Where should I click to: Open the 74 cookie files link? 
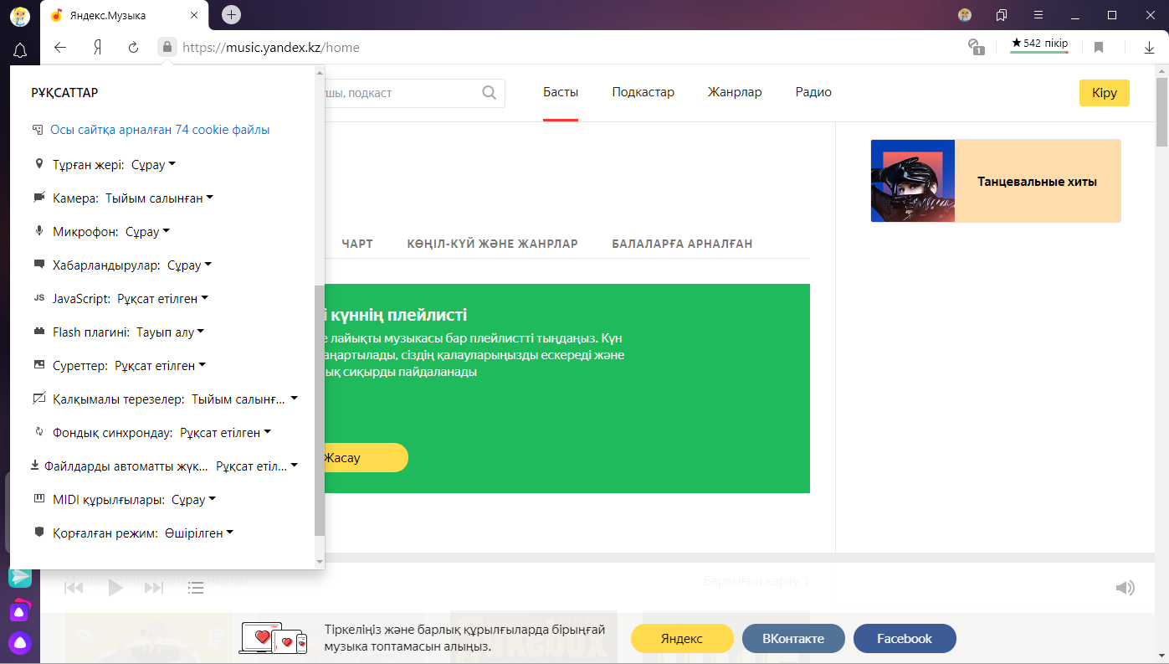pyautogui.click(x=160, y=130)
